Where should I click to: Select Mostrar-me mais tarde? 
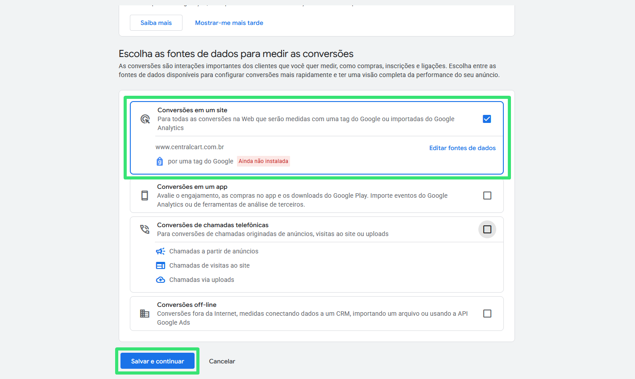click(x=229, y=22)
